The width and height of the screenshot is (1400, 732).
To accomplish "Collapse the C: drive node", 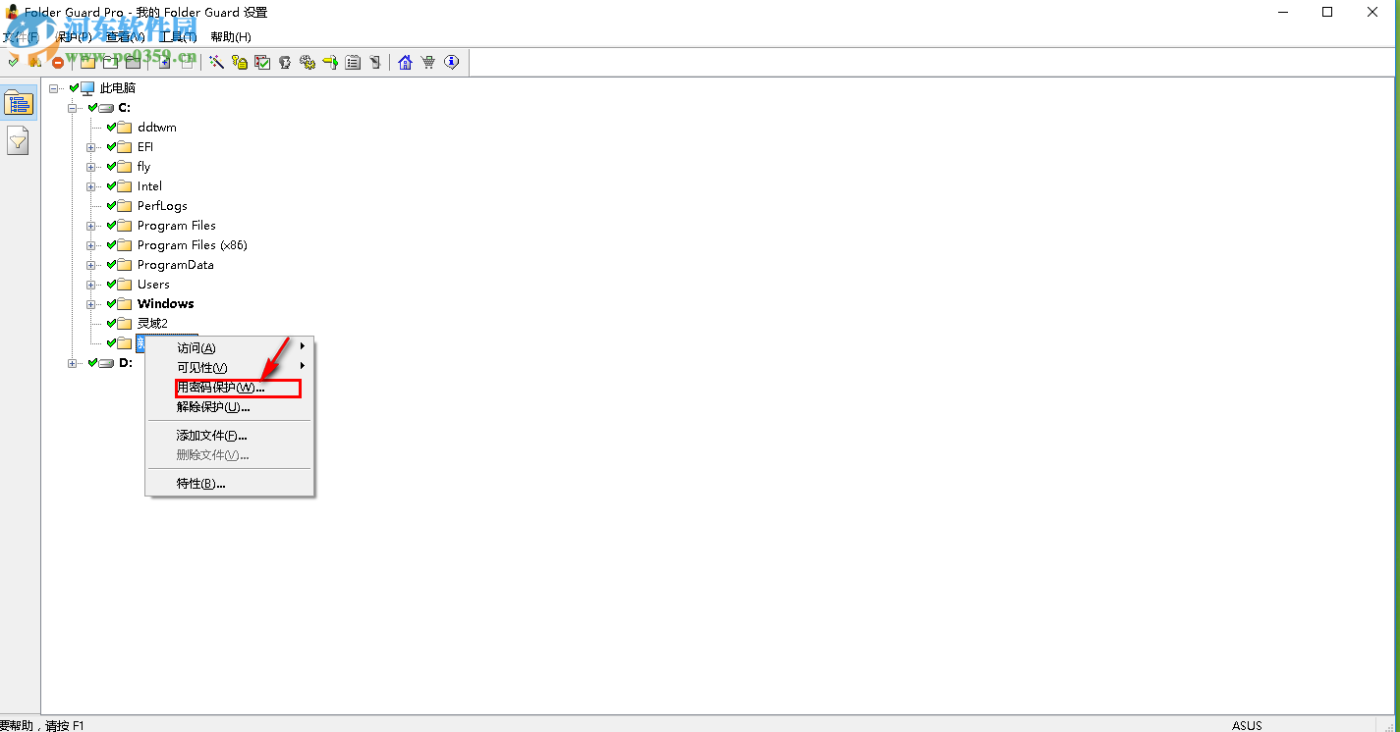I will [x=72, y=108].
